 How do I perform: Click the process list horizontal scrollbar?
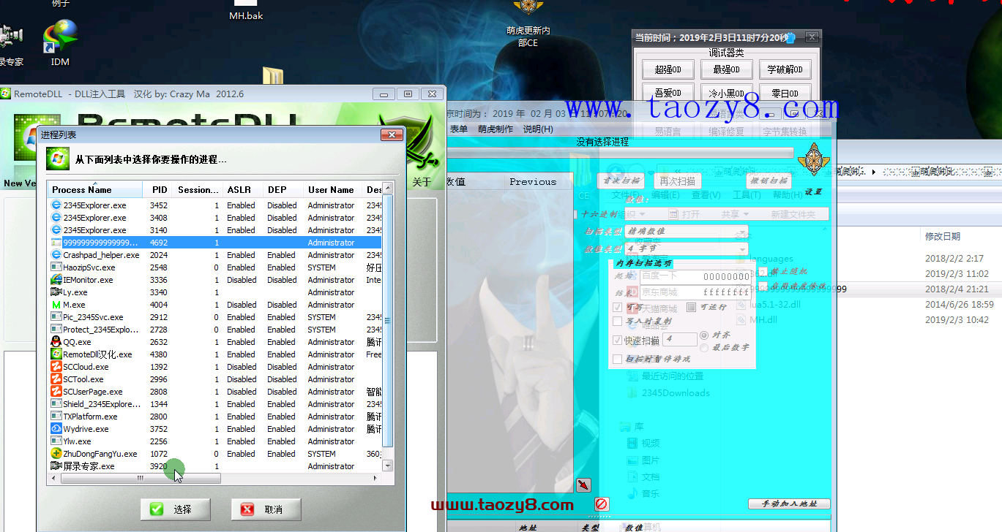coord(139,479)
